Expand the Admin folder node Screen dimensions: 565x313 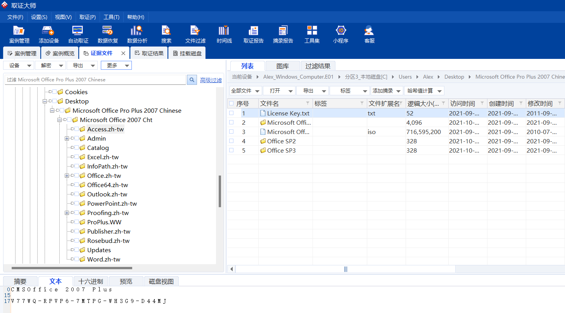point(67,138)
